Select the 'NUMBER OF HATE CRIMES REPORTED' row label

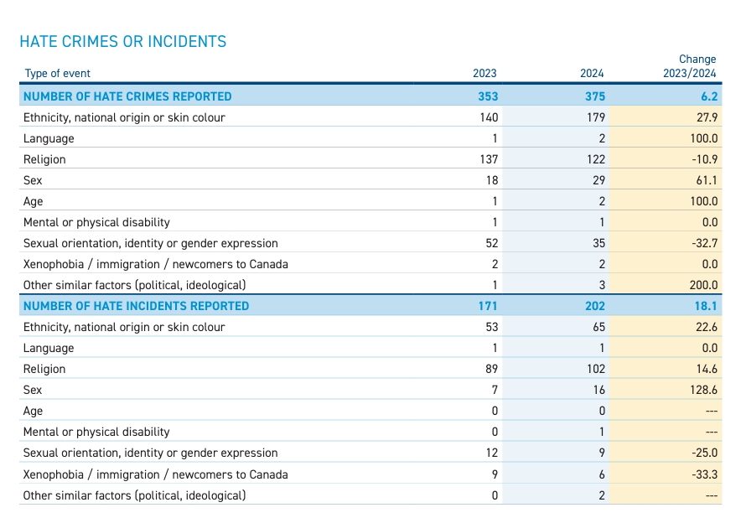pyautogui.click(x=127, y=96)
